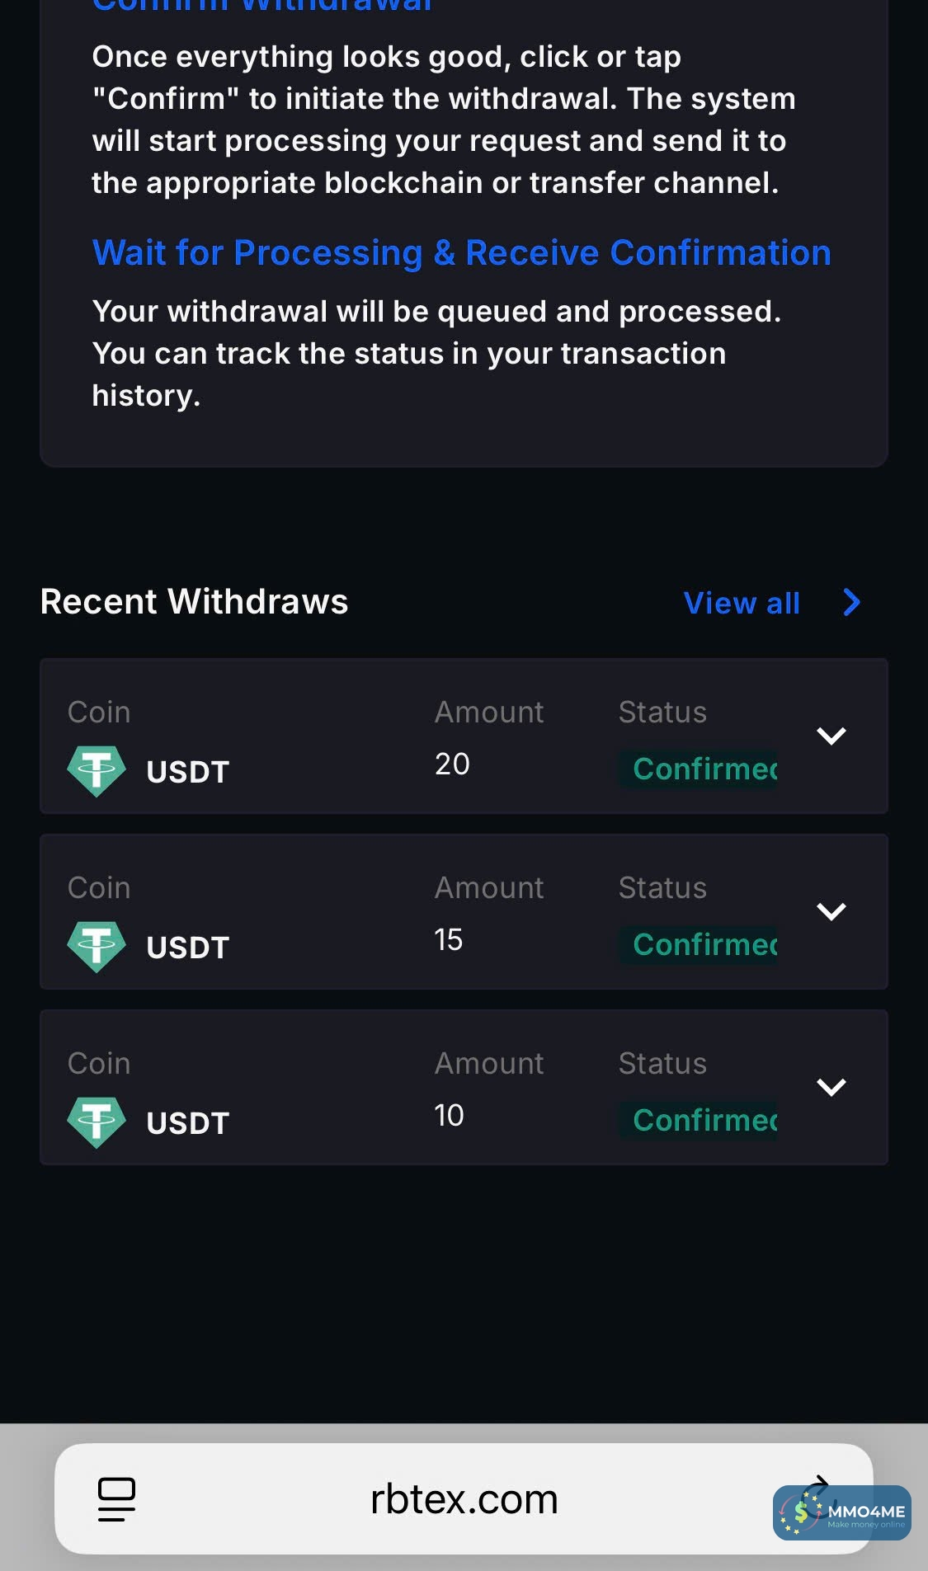Tap the Tether icon in the 20 USDT row
This screenshot has height=1571, width=928.
tap(97, 771)
